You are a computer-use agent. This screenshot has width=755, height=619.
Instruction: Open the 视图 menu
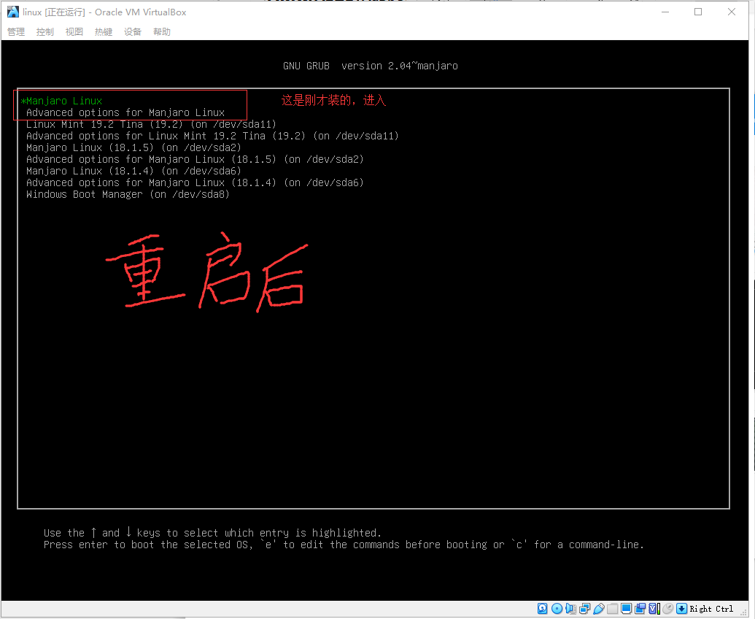tap(74, 32)
